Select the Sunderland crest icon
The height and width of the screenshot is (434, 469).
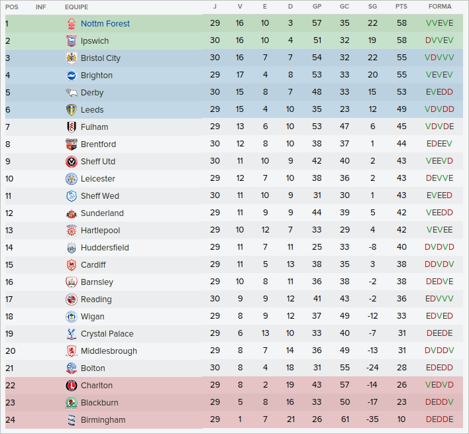(x=71, y=213)
